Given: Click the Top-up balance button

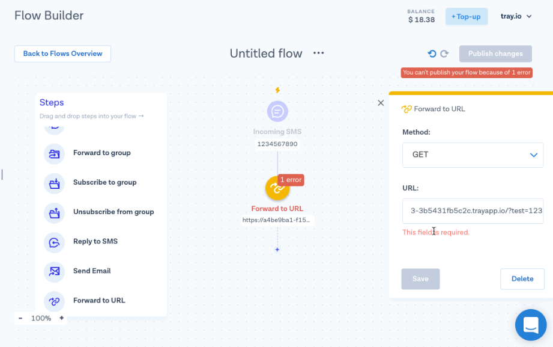Looking at the screenshot, I should [466, 16].
